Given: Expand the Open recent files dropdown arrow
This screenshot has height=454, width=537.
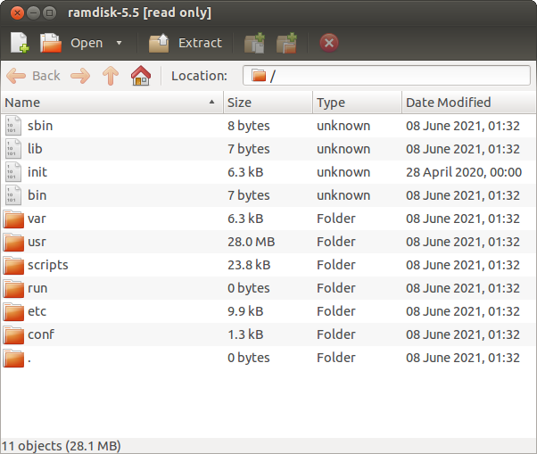Looking at the screenshot, I should tap(120, 43).
